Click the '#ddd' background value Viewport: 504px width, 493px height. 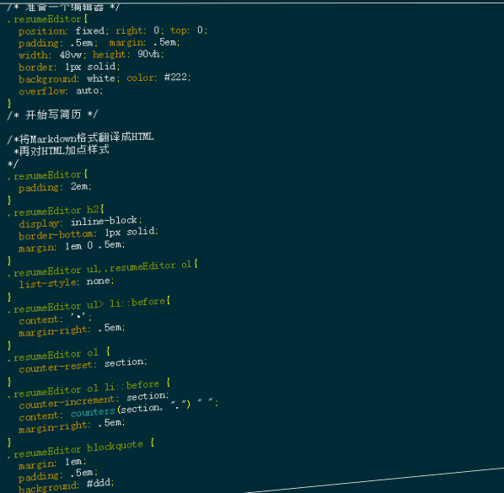pyautogui.click(x=99, y=483)
